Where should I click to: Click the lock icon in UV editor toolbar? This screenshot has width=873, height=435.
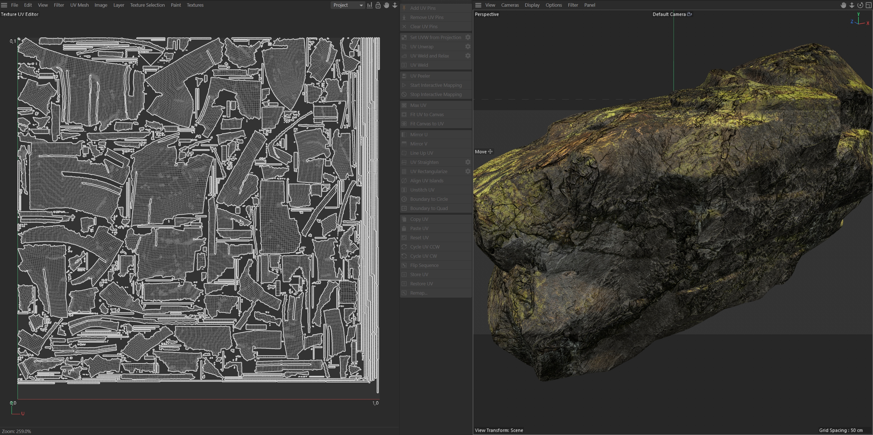tap(378, 5)
